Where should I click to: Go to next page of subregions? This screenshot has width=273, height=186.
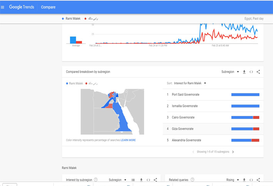coord(233,152)
